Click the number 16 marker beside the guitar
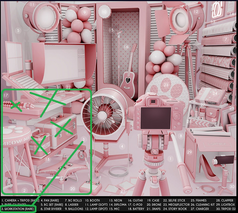238x213 pixels. (126, 47)
